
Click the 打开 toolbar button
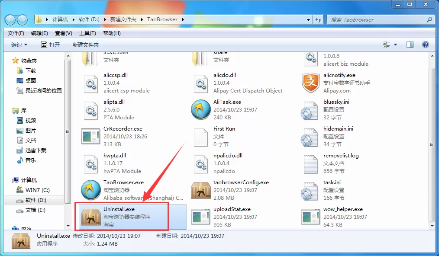coord(50,45)
